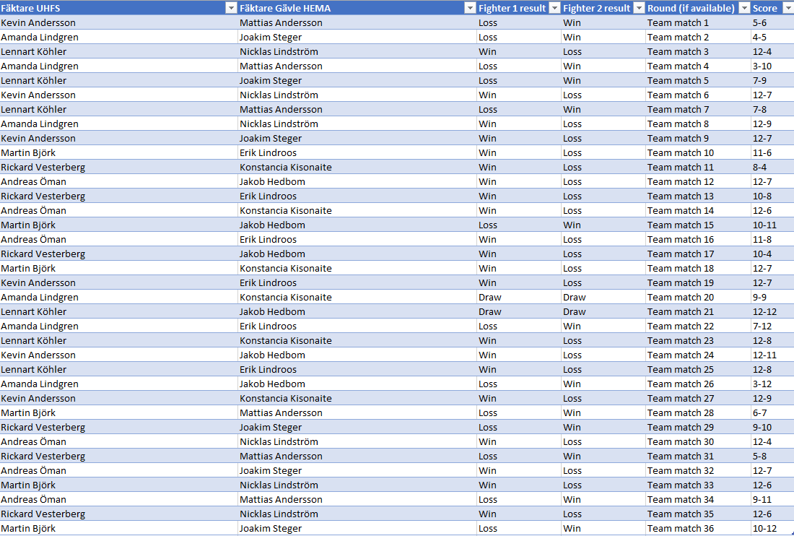Viewport: 794px width, 536px height.
Task: Open the Fighter 1 result filter dropdown
Action: click(x=554, y=8)
